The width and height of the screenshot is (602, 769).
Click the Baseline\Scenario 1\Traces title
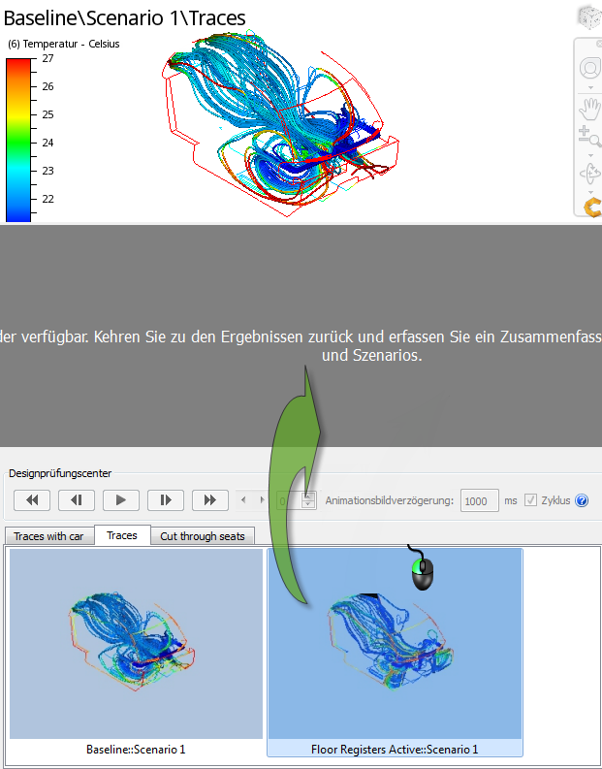point(124,17)
